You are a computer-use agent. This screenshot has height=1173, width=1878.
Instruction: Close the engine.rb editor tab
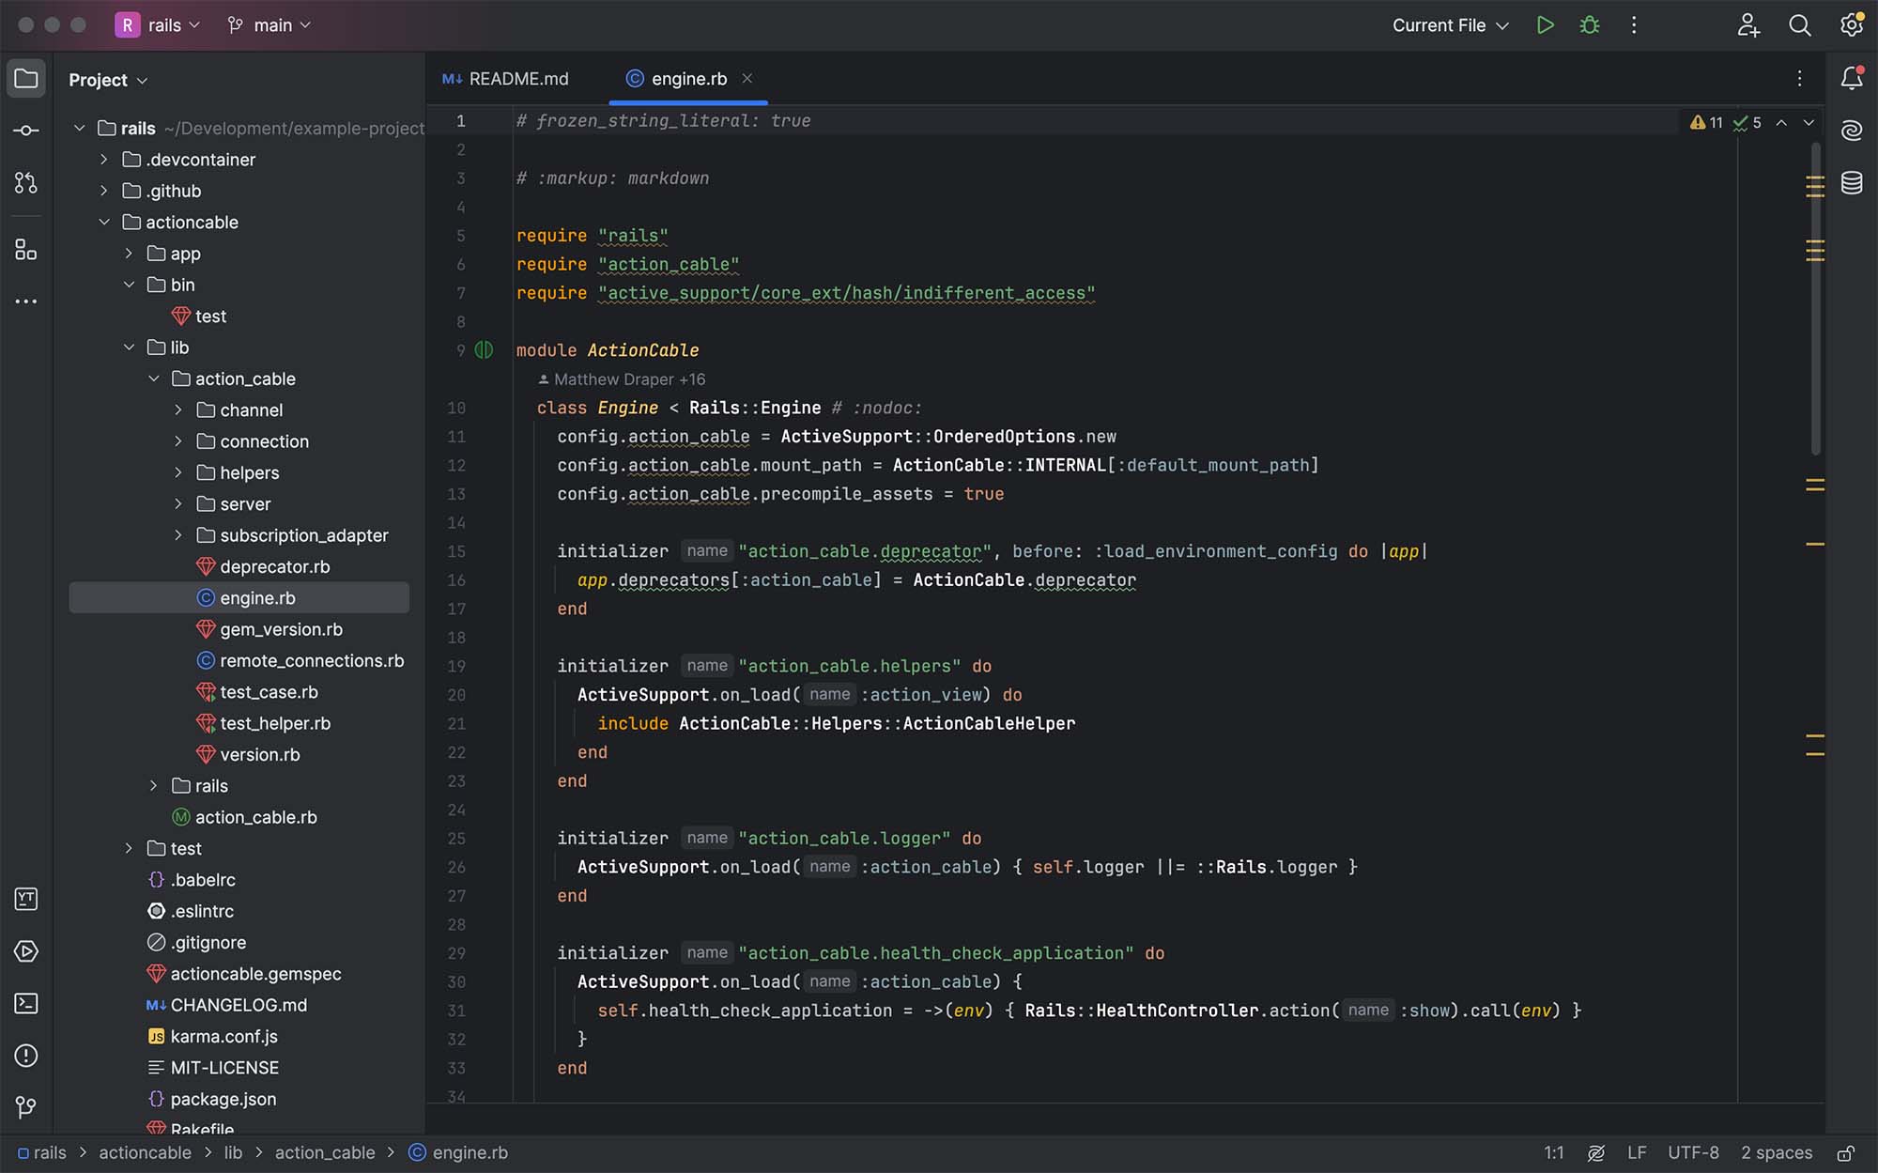[747, 79]
